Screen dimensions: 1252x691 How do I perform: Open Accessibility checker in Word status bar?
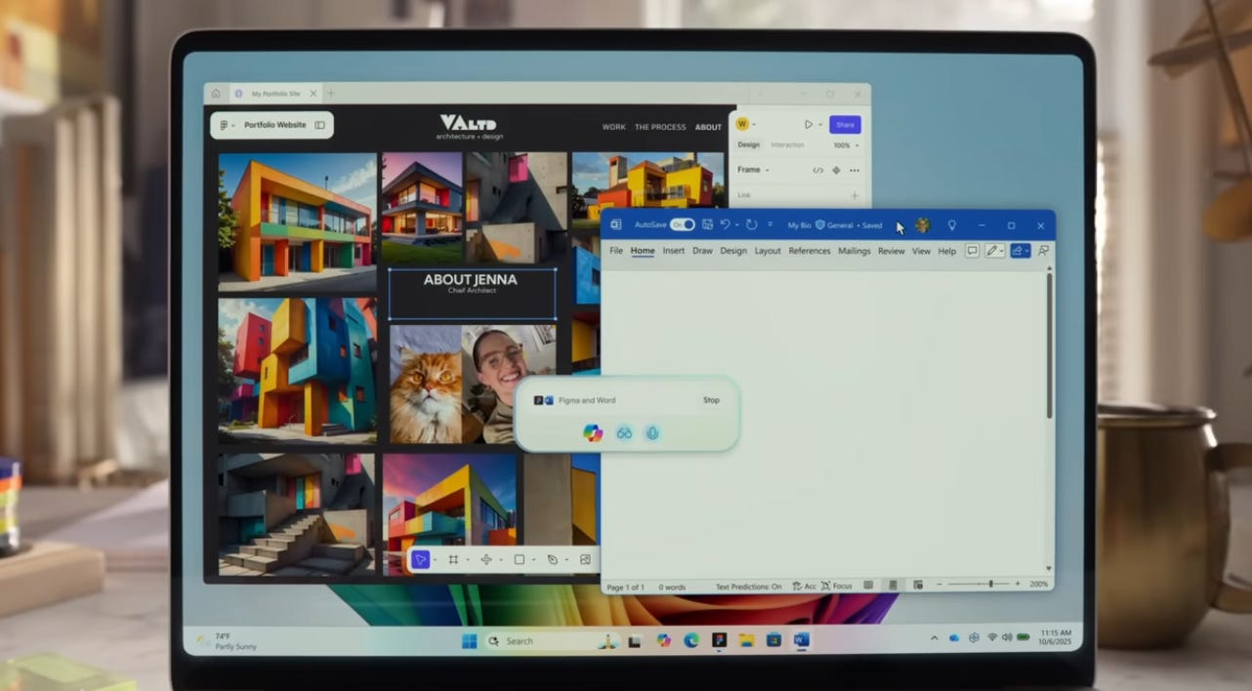[804, 586]
